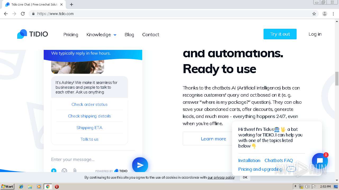The image size is (339, 190).
Task: Click the browser forward arrow
Action: [14, 14]
